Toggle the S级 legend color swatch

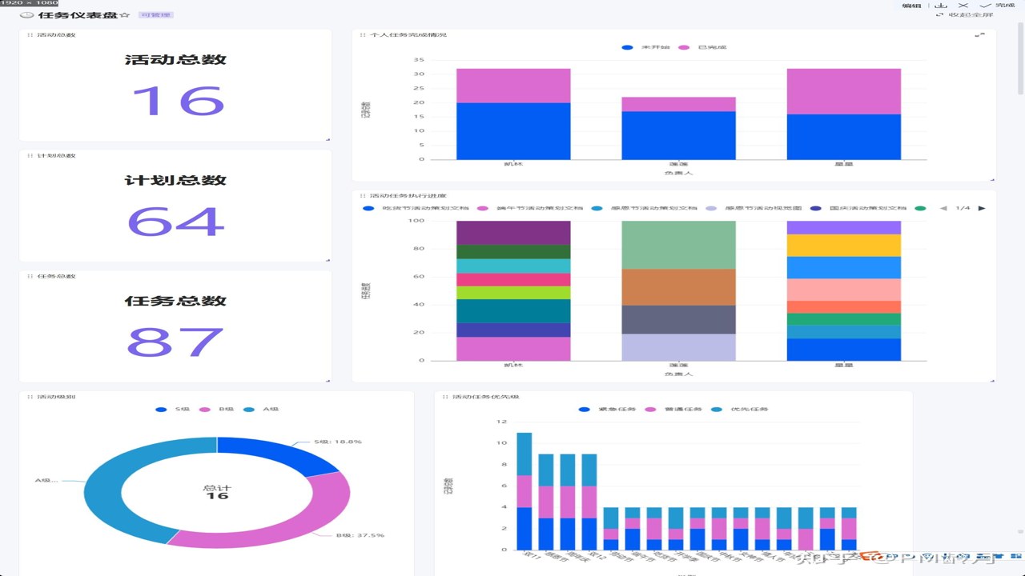point(161,409)
